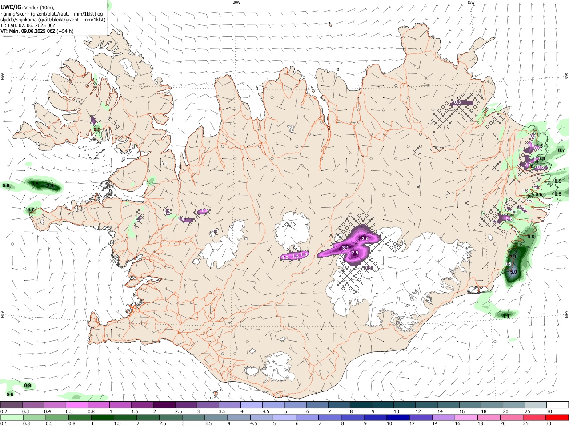Click the 'IT: Lau. 07. 06. 2025 00Z' initial time
Viewport: 569px width, 427px height.
(28, 25)
